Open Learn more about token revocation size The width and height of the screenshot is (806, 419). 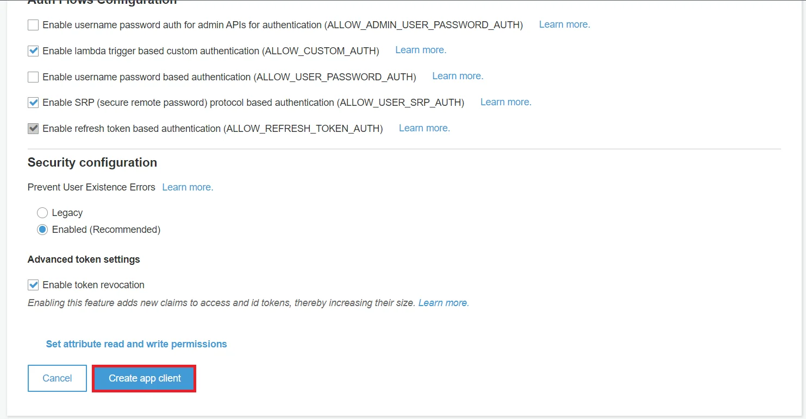point(443,303)
